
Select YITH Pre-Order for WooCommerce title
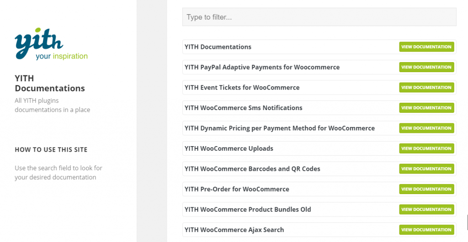(x=237, y=189)
